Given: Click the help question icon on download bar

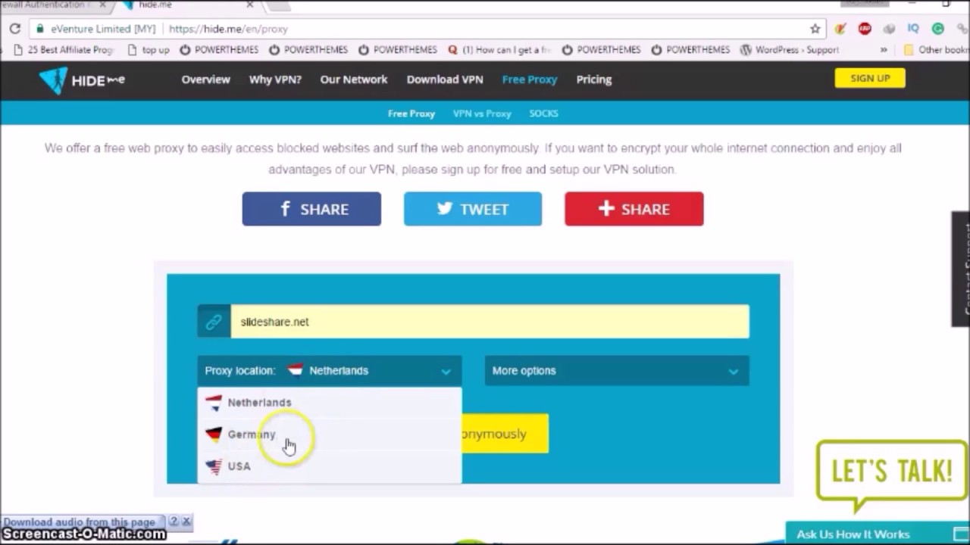Looking at the screenshot, I should pyautogui.click(x=174, y=522).
